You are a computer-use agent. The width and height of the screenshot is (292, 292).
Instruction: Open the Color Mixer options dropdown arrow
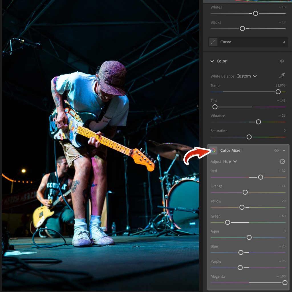tap(284, 151)
